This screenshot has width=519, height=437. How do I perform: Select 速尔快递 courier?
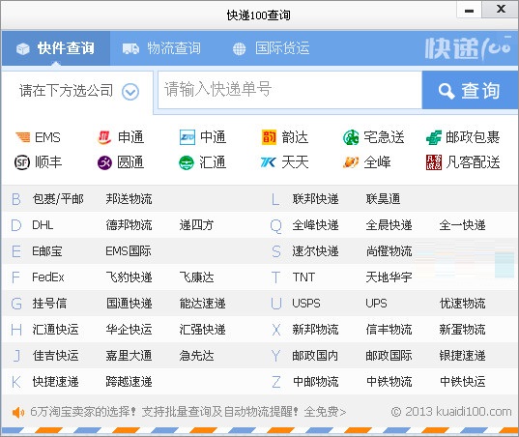click(x=315, y=251)
